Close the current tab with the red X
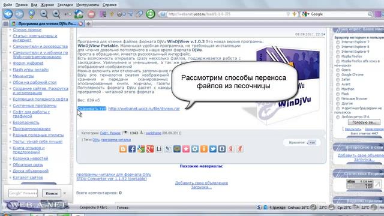 pos(80,24)
